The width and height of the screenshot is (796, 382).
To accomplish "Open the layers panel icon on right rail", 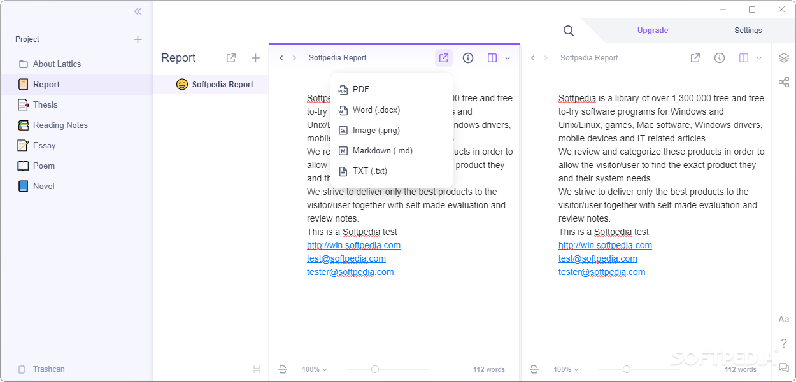I will [x=784, y=58].
